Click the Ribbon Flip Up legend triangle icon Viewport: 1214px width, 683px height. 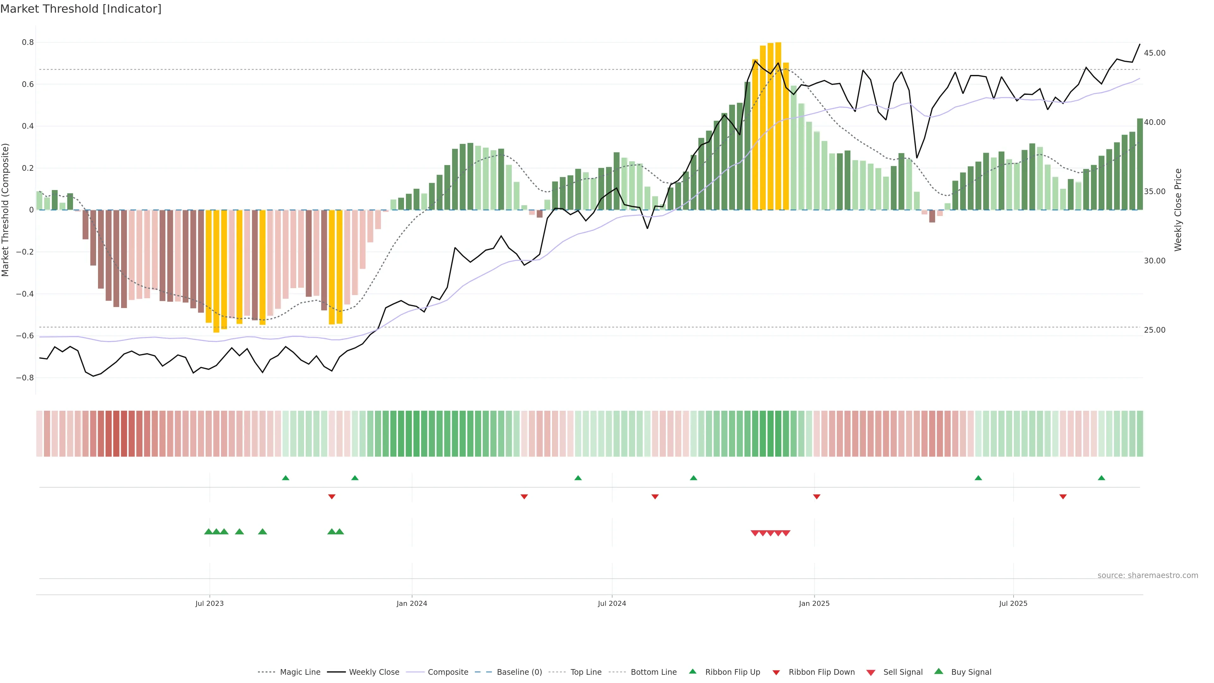click(x=692, y=671)
